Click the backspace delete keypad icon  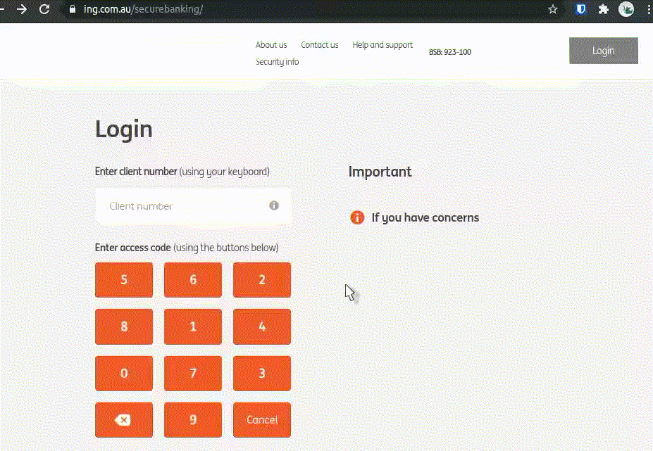click(x=123, y=420)
